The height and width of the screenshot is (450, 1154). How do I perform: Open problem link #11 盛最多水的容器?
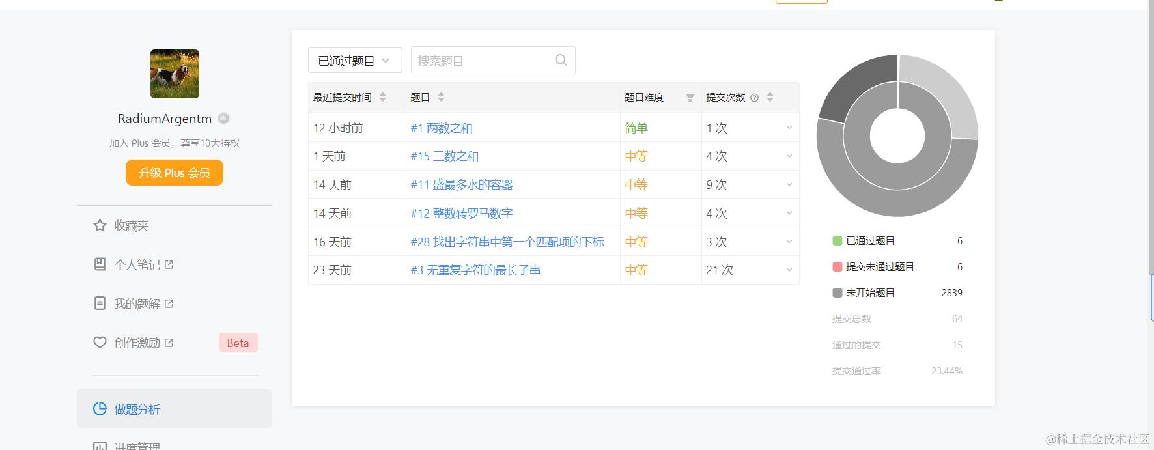click(462, 185)
